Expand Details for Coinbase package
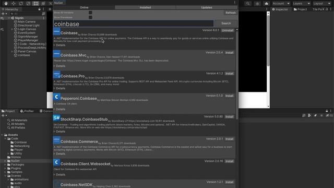 (59, 45)
